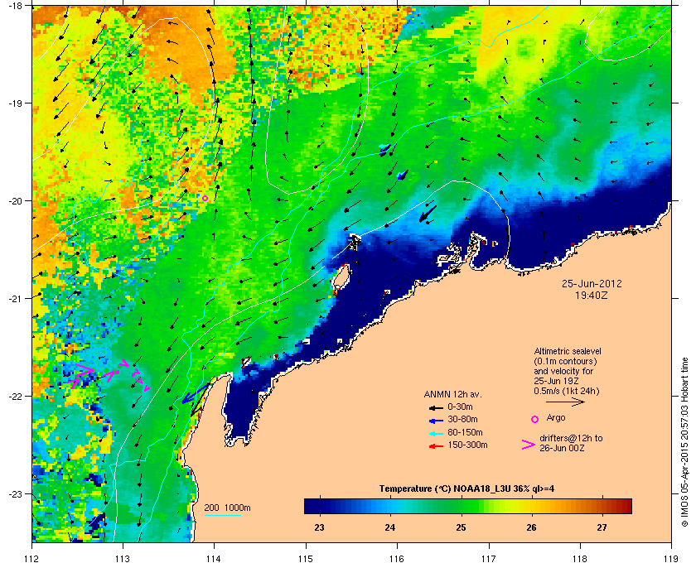This screenshot has height=563, width=696.
Task: Click the longitude axis label 119
Action: point(671,558)
